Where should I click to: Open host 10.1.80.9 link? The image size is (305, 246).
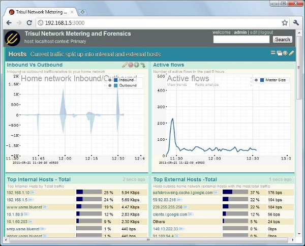click(15, 214)
